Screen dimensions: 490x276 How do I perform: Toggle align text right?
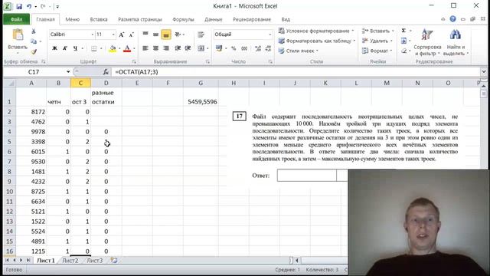tap(166, 48)
